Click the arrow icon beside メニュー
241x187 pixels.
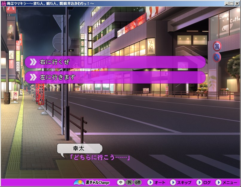coord(218,183)
